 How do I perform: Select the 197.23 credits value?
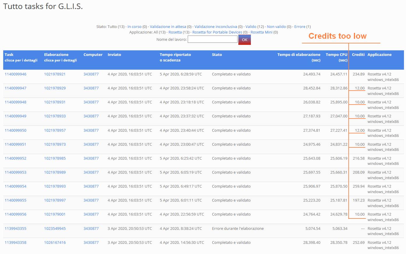359,200
